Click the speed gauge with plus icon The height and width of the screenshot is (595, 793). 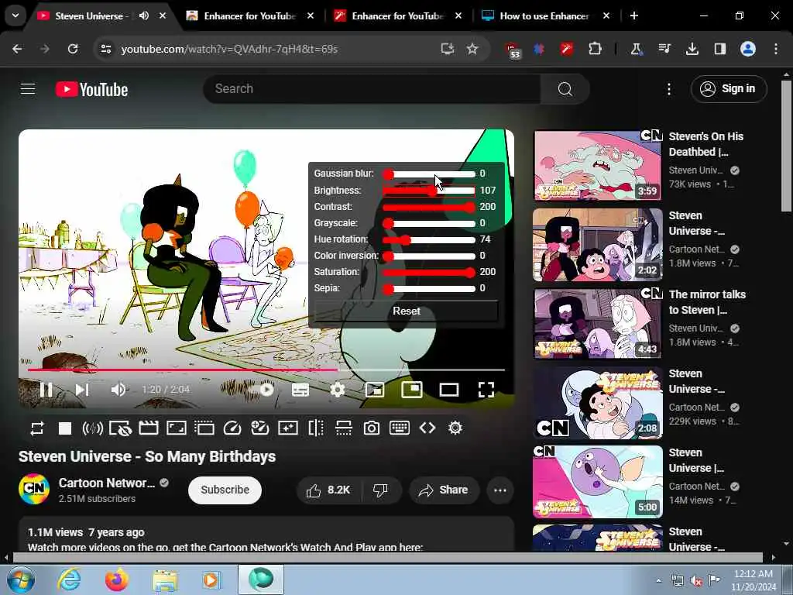[260, 428]
